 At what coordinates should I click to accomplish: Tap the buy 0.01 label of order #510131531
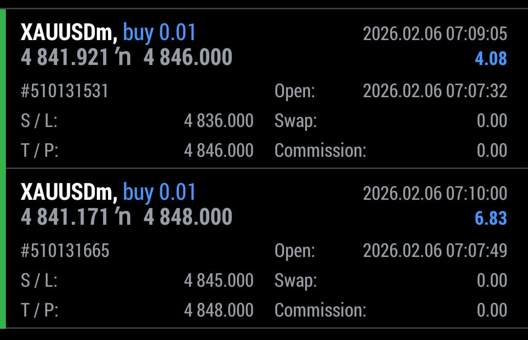tap(159, 33)
